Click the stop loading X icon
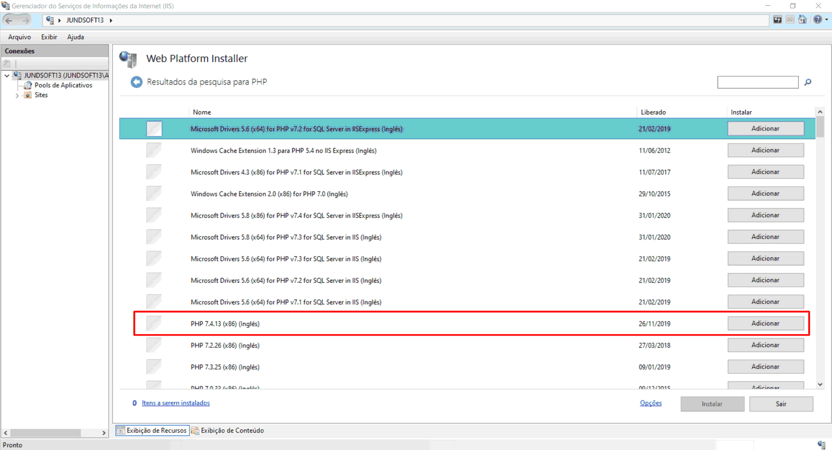The width and height of the screenshot is (832, 450). pyautogui.click(x=790, y=20)
